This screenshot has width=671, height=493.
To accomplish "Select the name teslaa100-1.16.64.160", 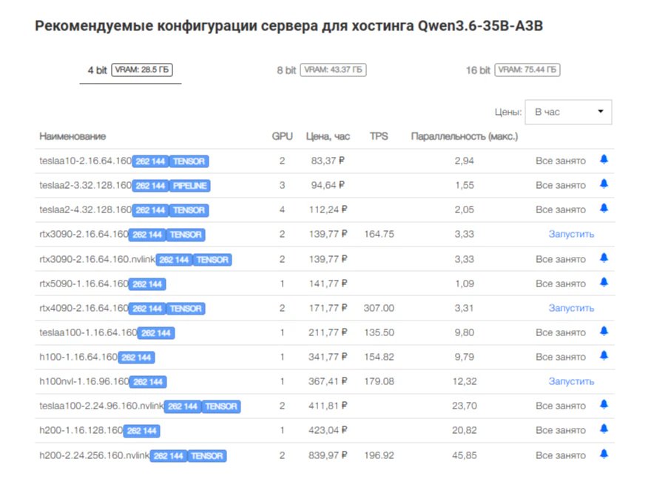I will (x=88, y=332).
